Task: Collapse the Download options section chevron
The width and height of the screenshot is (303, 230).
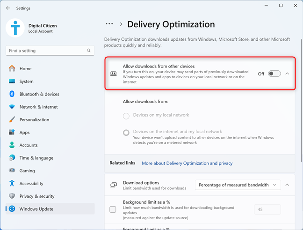Action: click(x=287, y=185)
